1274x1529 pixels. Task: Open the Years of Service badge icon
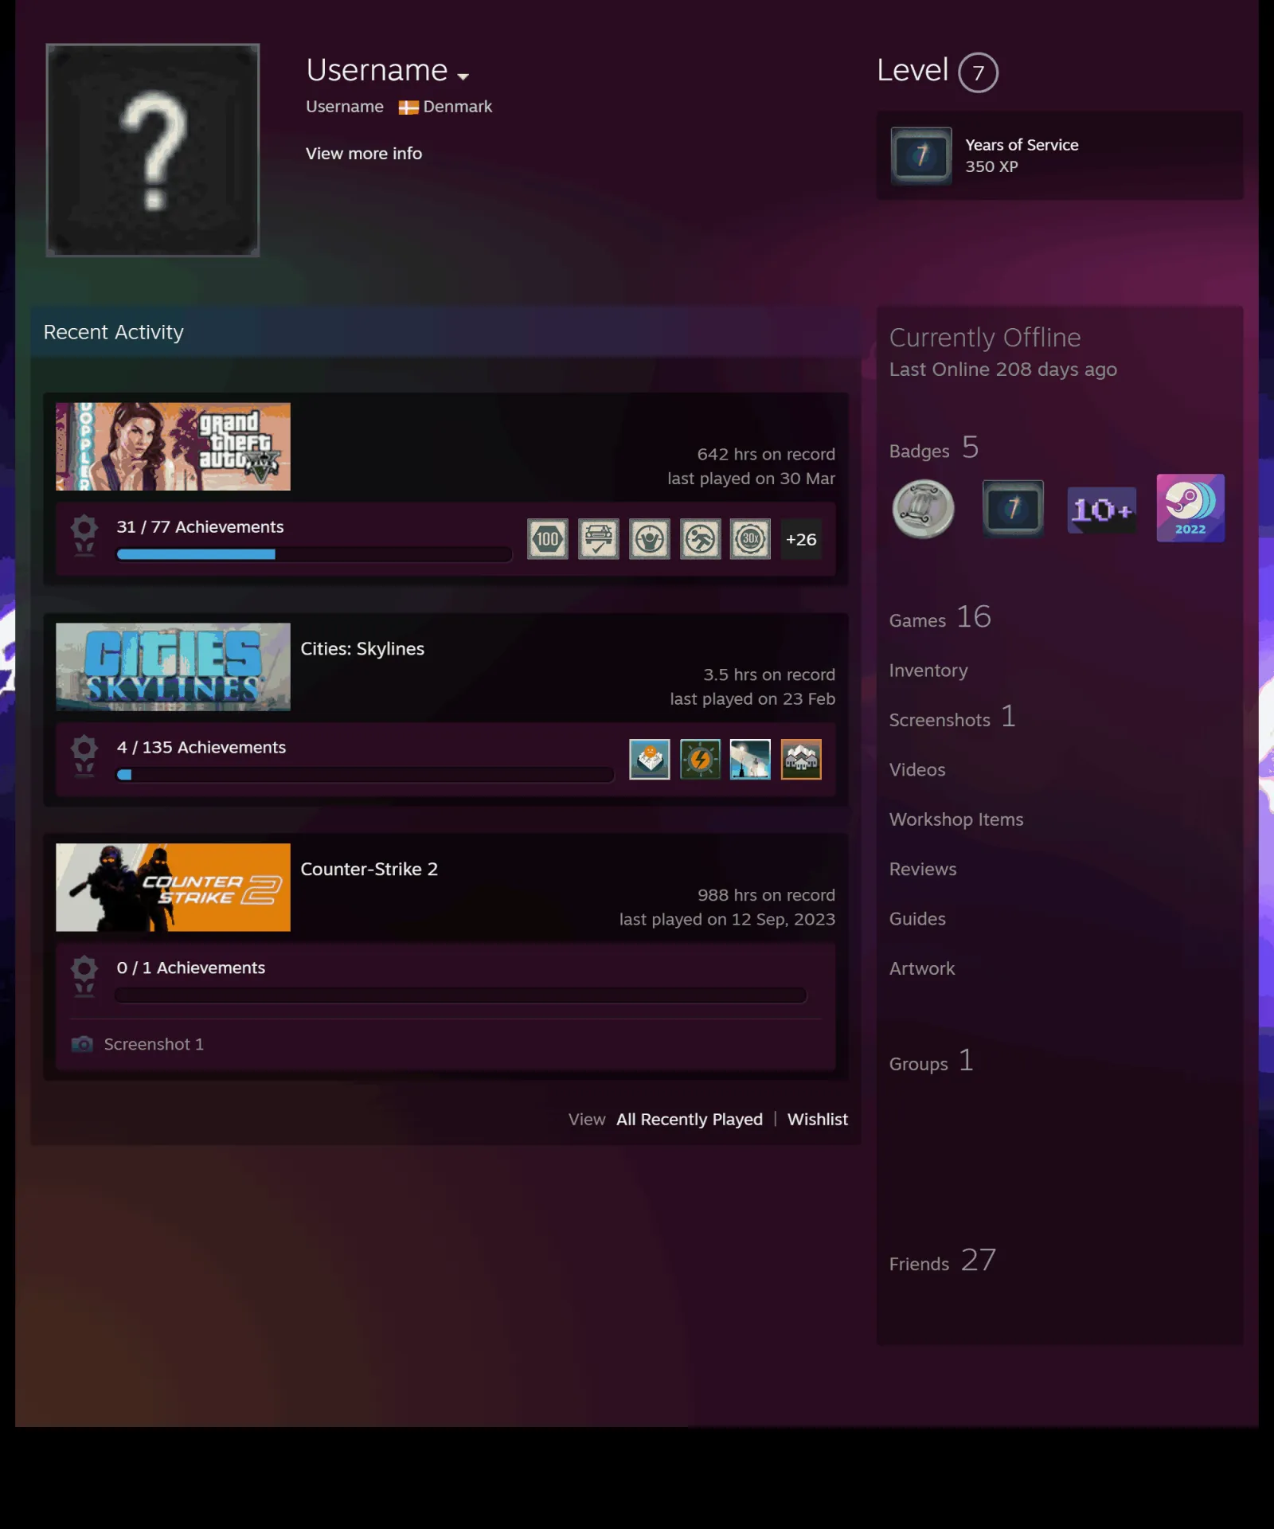pos(921,155)
